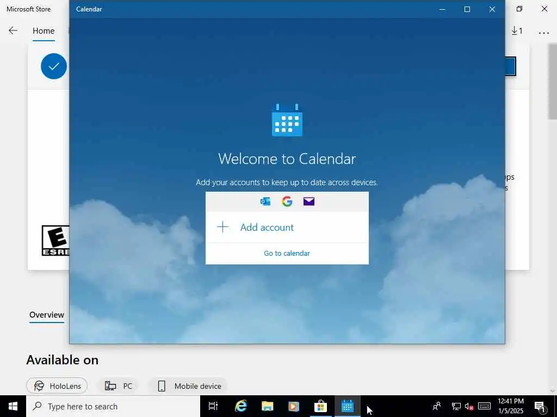Launch Internet Explorer from taskbar
Image resolution: width=557 pixels, height=417 pixels.
(x=241, y=406)
